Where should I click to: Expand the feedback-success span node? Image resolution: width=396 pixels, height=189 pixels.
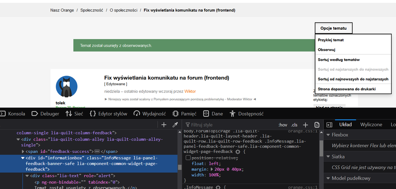coord(23,151)
